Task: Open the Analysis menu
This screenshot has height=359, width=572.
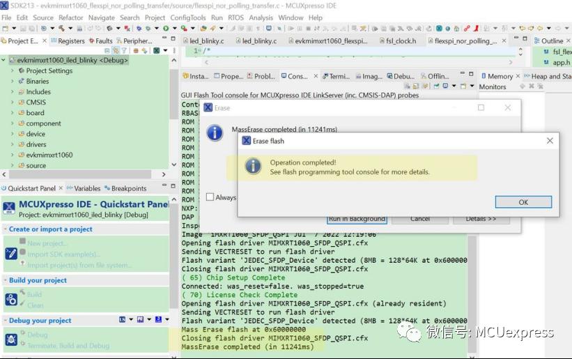Action: pos(261,17)
